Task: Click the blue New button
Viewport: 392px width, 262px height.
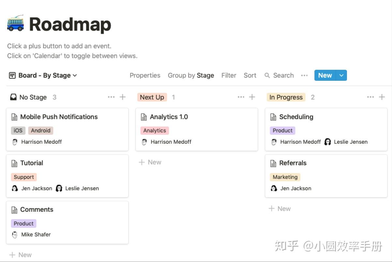Action: (x=325, y=75)
